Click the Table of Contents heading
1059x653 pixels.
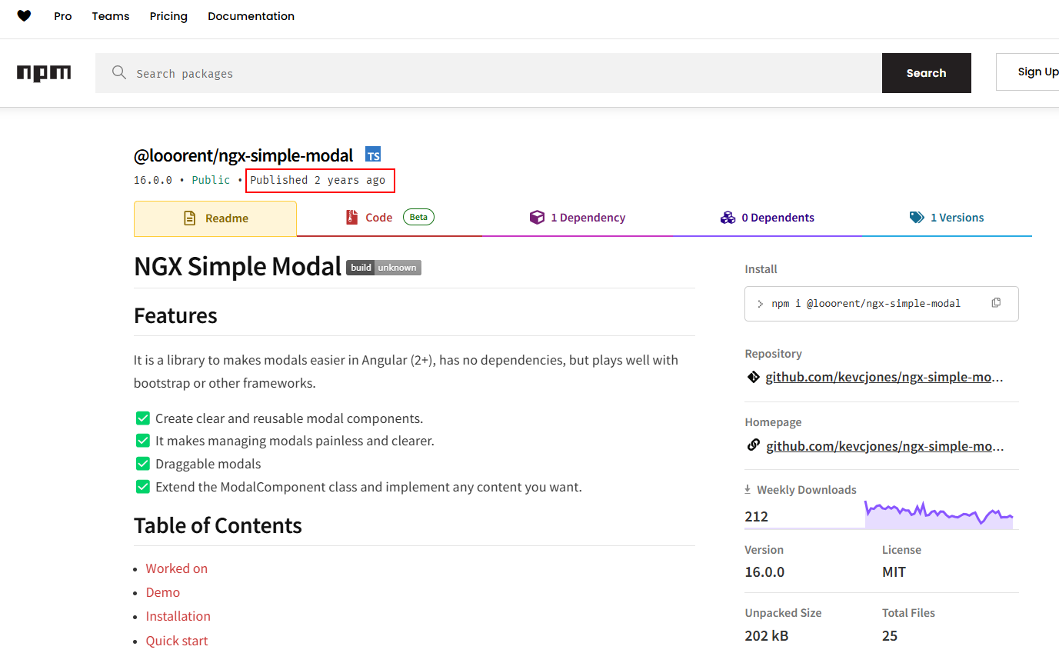click(x=218, y=525)
